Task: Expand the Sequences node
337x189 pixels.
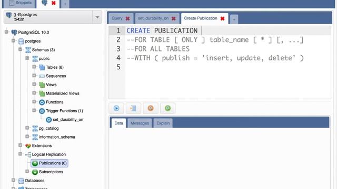Action: point(34,76)
